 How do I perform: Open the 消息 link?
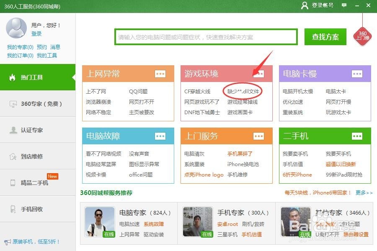coord(55,47)
